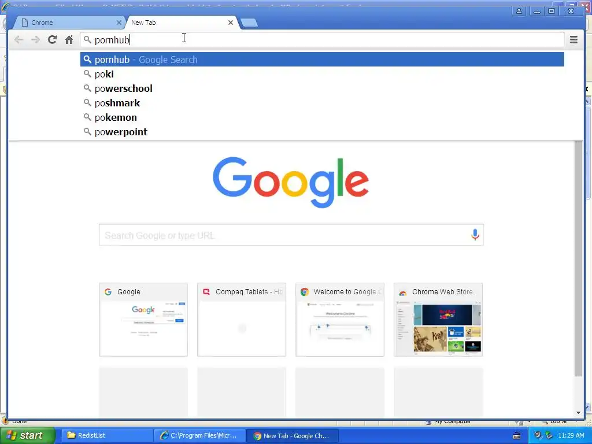
Task: Click the scrollbar down arrow
Action: point(578,413)
